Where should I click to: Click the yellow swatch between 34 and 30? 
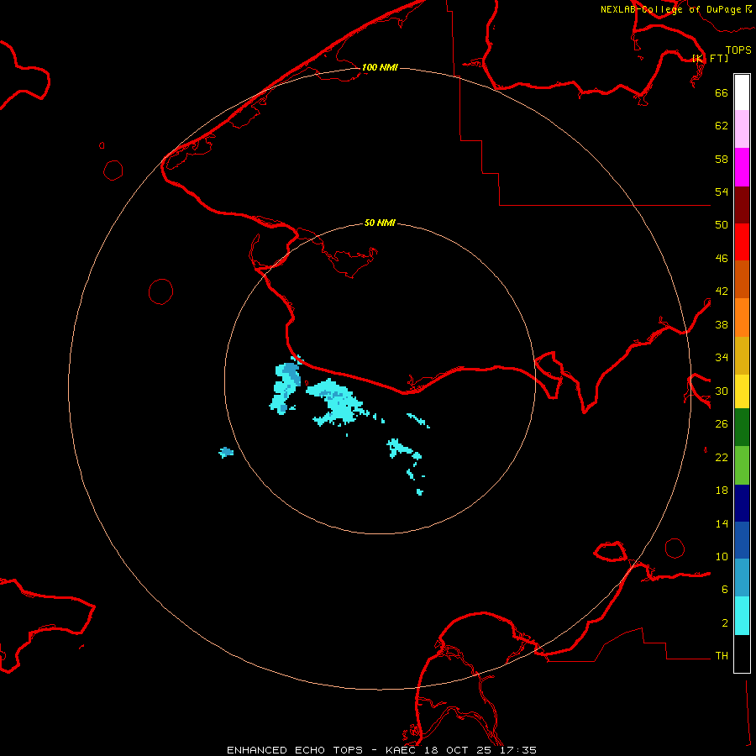click(742, 391)
